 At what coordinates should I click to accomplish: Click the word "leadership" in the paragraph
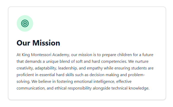click(x=68, y=68)
